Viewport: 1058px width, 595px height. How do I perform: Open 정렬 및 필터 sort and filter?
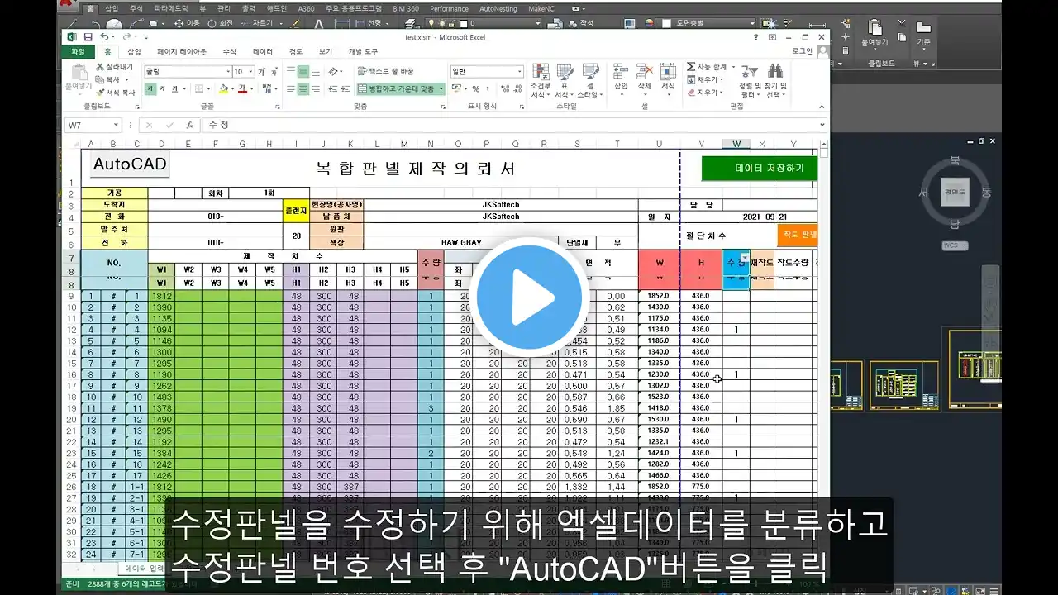(x=750, y=80)
